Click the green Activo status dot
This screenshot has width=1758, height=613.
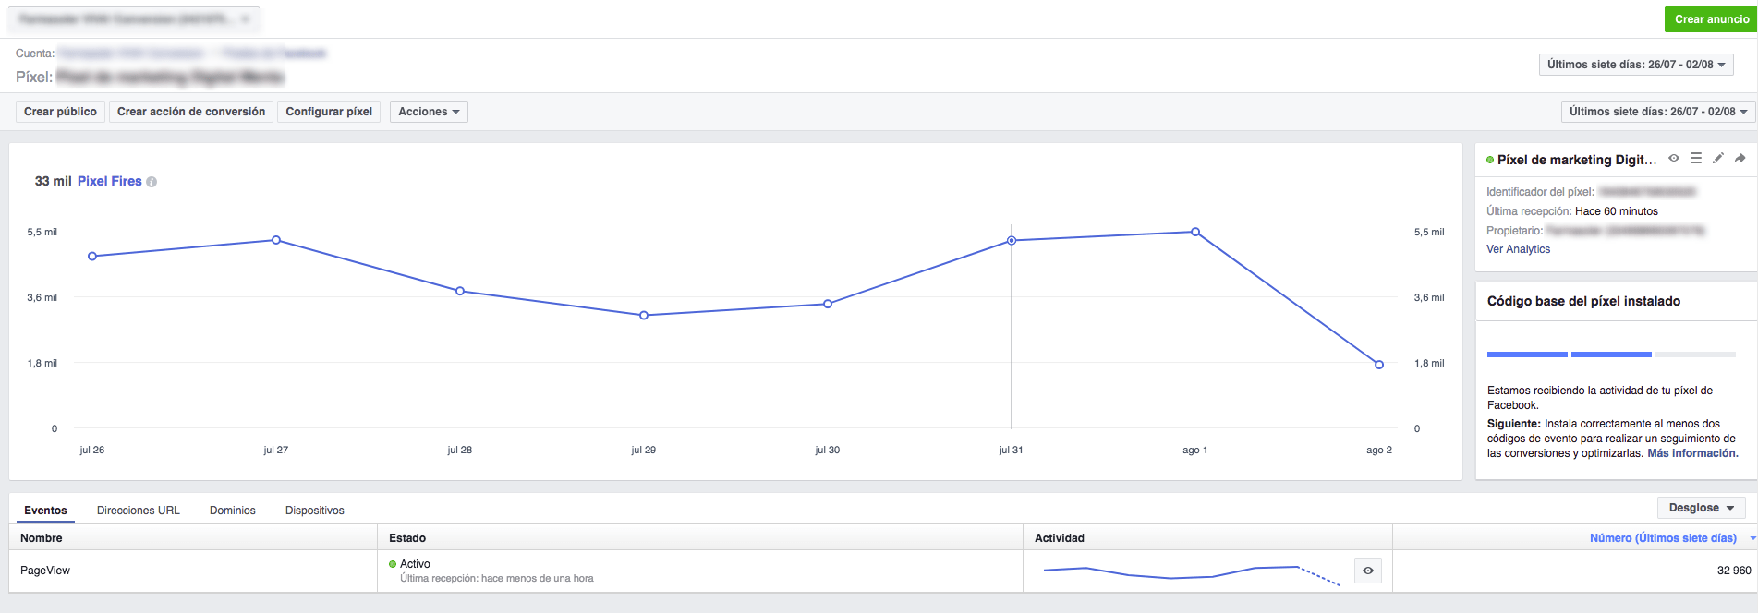click(x=393, y=564)
